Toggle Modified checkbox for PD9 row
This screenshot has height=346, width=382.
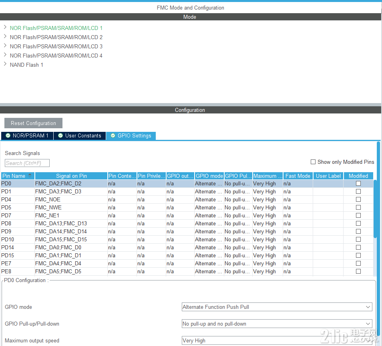358,231
